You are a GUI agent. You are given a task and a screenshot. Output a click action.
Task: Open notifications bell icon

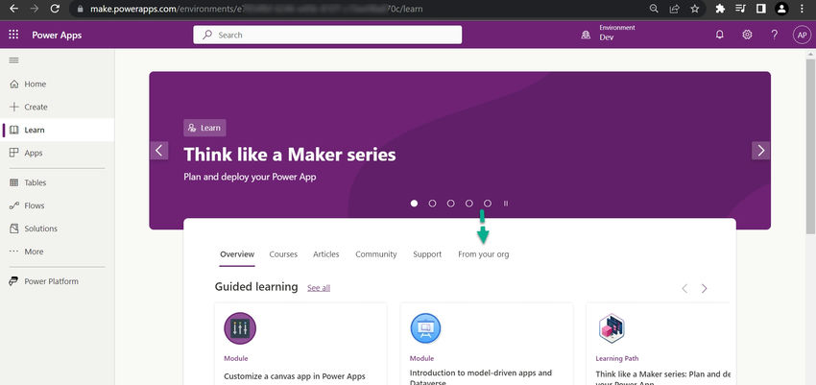720,35
